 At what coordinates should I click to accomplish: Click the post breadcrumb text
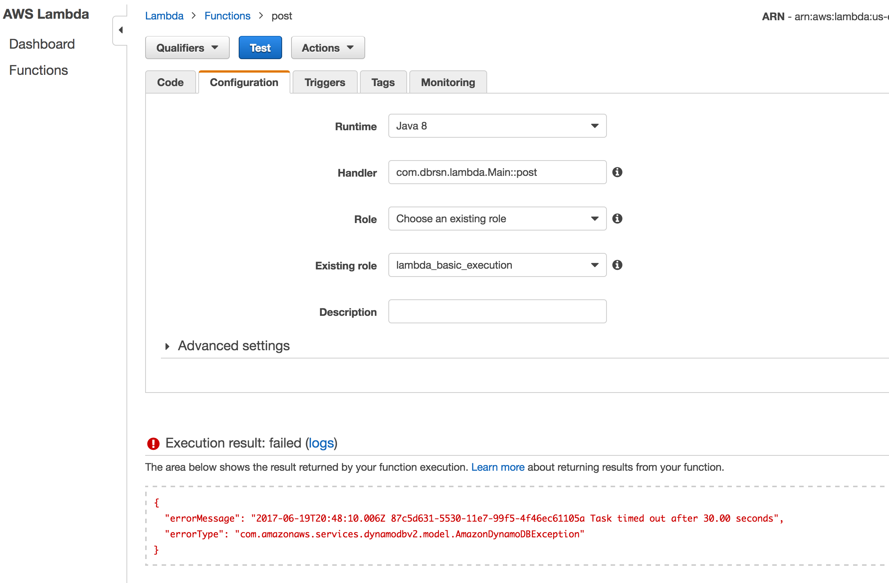click(282, 16)
